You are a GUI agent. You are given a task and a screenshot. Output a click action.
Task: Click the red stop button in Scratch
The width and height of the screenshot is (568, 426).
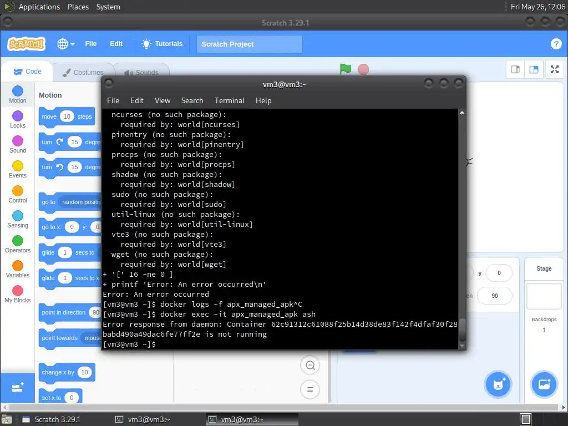[x=363, y=69]
